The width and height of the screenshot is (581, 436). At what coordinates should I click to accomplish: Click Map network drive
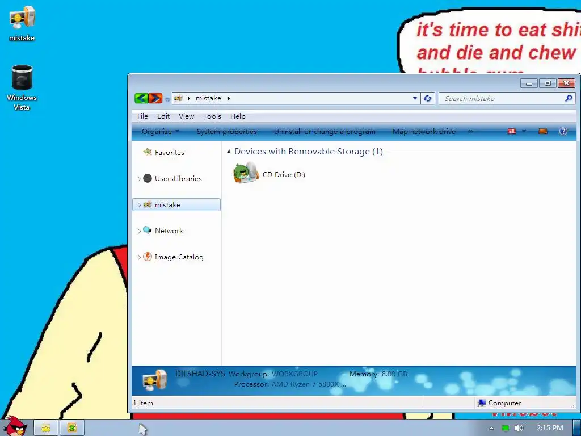(424, 132)
